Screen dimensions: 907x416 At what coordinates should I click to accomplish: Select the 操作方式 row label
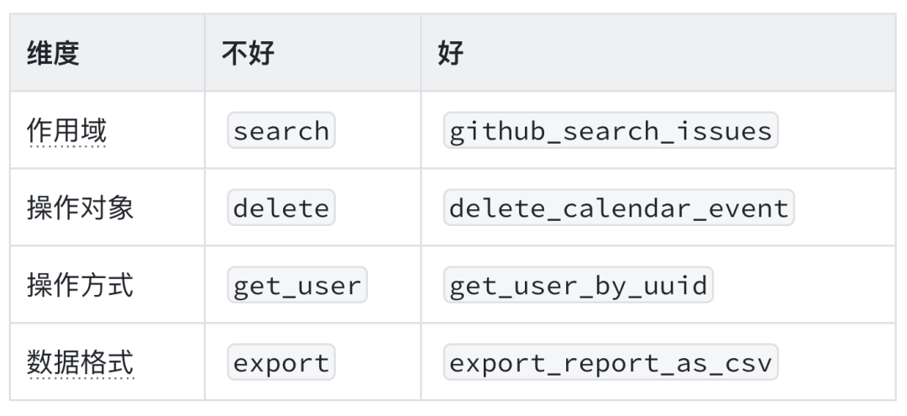[81, 286]
